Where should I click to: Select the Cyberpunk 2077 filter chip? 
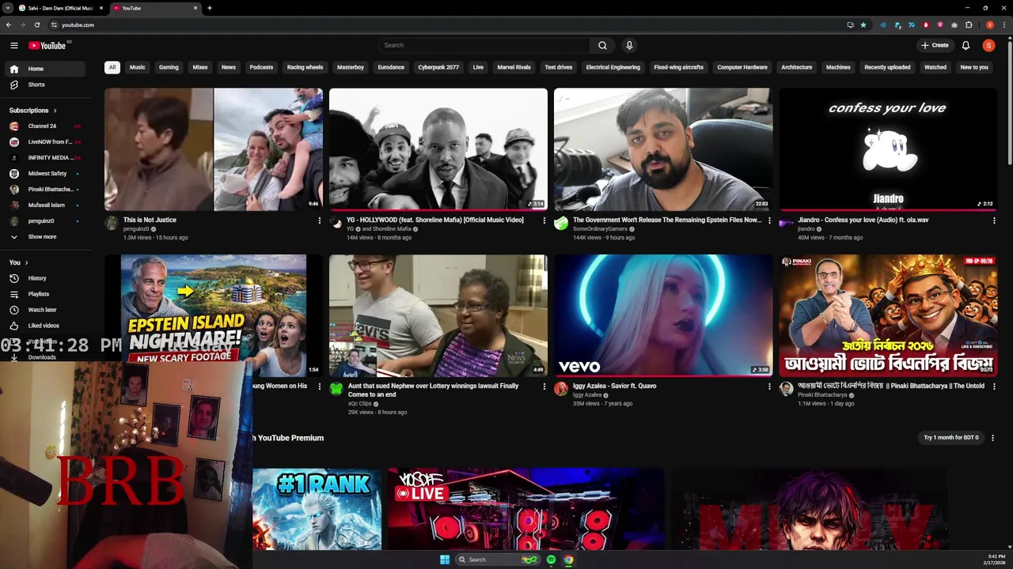coord(438,67)
